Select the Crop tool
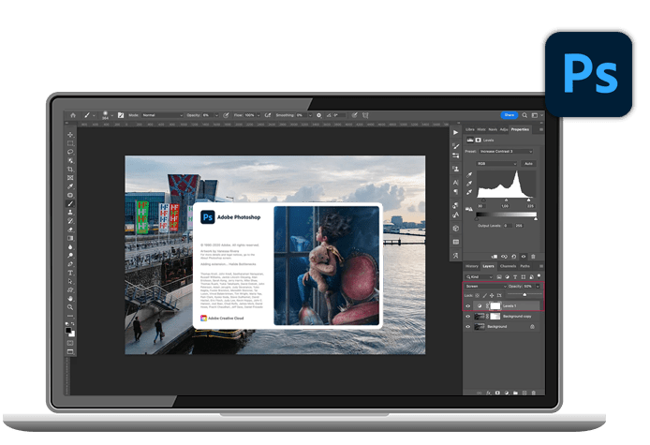This screenshot has height=445, width=650. click(x=70, y=170)
